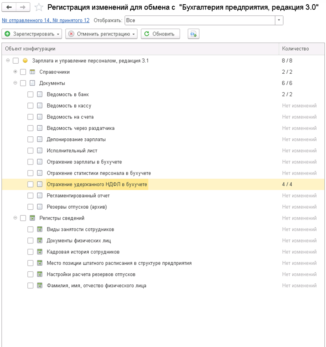The height and width of the screenshot is (347, 326).
Task: Click document icon of Отражение удержанного НДФЛ
Action: click(39, 184)
